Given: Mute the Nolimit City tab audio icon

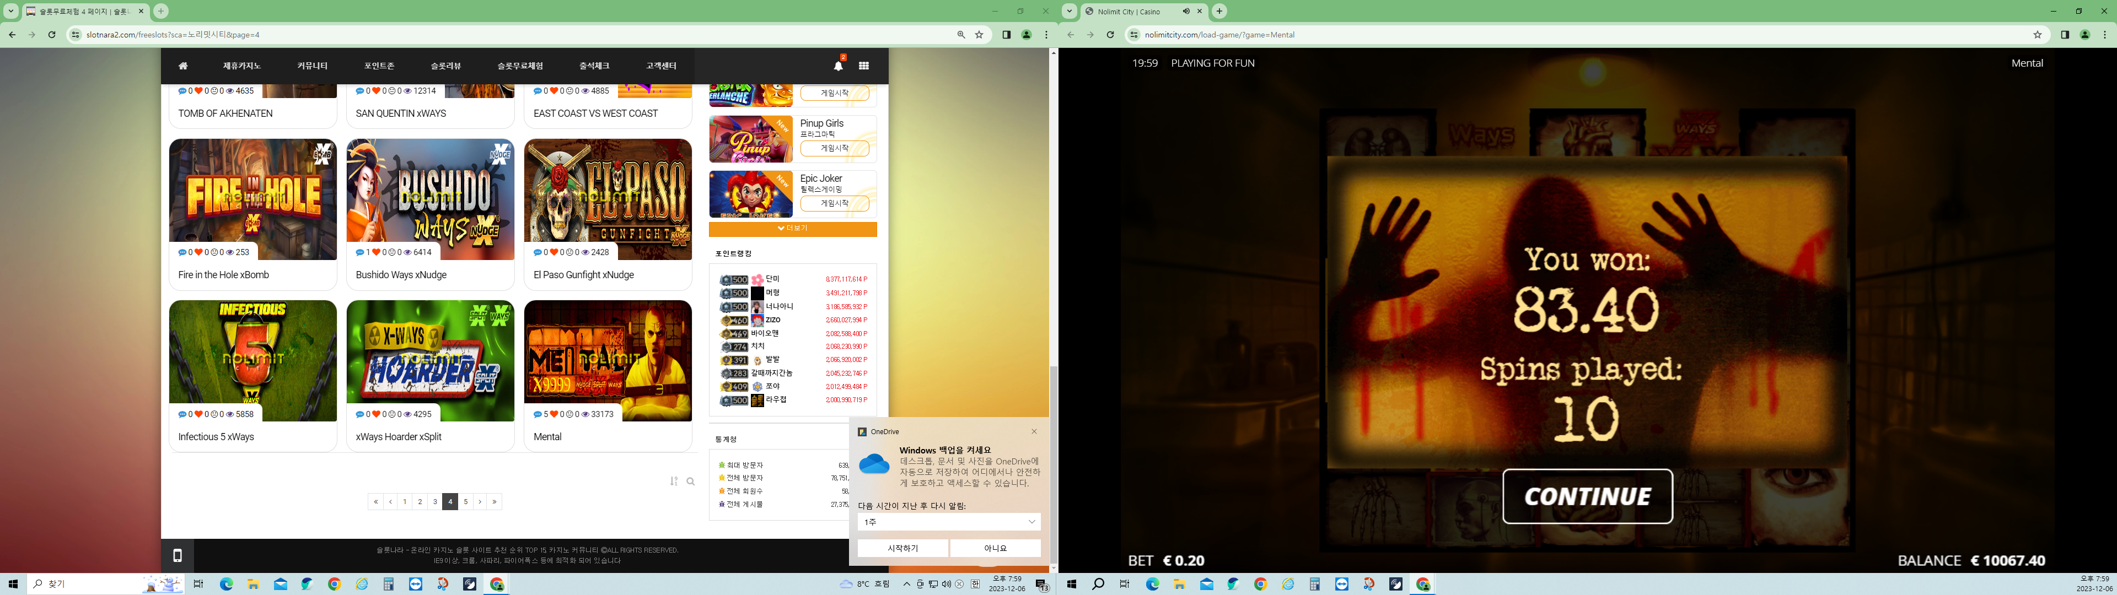Looking at the screenshot, I should (x=1186, y=12).
